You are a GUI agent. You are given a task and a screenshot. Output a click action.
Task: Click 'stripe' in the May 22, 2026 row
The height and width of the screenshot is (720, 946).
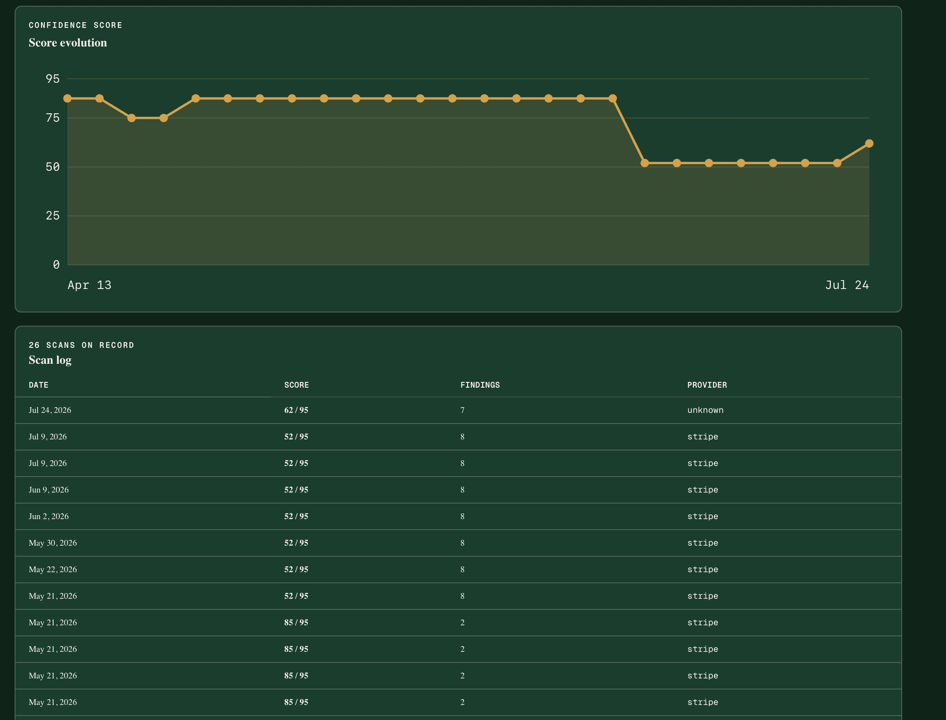coord(702,570)
